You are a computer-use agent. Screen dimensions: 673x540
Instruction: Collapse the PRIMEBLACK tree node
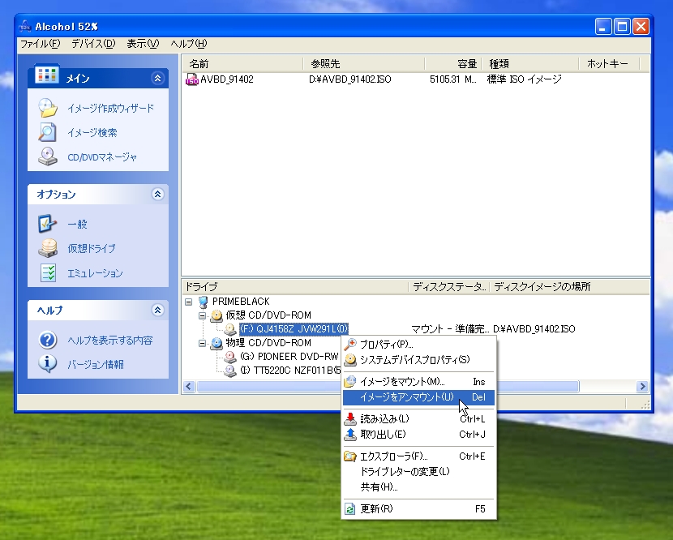[x=188, y=302]
